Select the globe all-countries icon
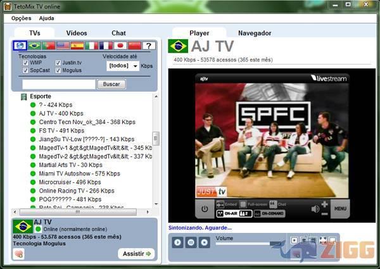 tap(20, 46)
